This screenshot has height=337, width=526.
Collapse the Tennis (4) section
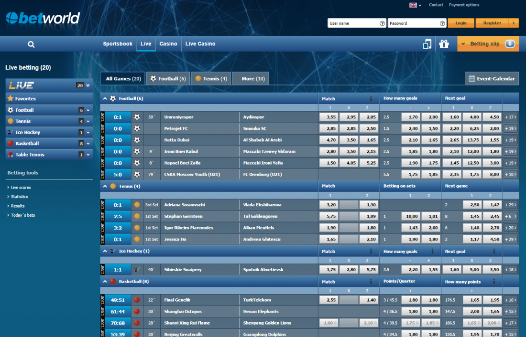[x=105, y=186]
